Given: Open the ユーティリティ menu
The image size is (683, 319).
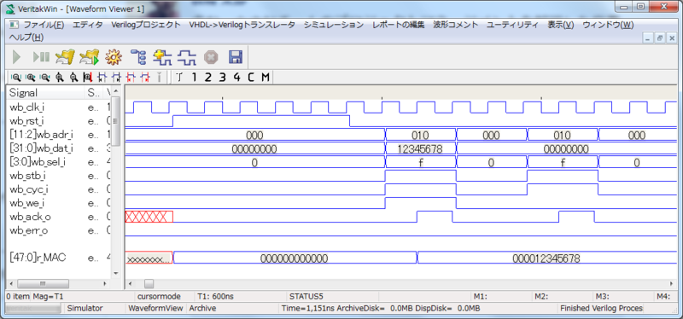Looking at the screenshot, I should click(x=512, y=25).
